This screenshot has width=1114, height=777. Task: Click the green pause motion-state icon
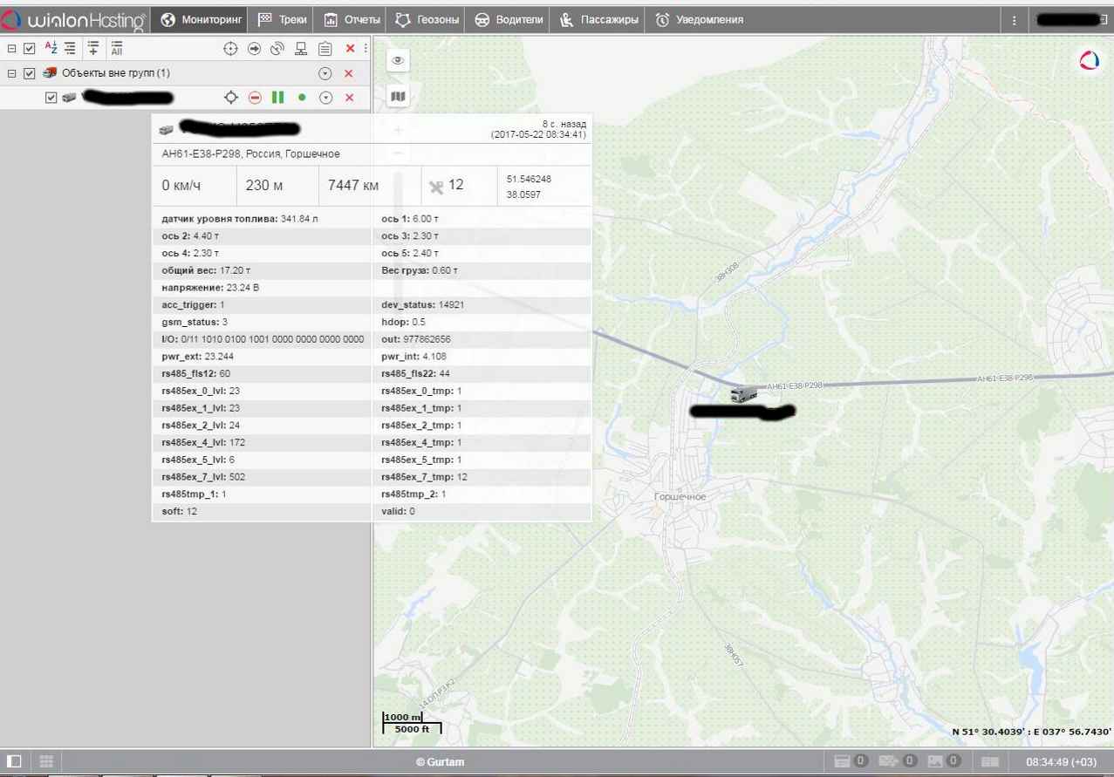tap(278, 98)
